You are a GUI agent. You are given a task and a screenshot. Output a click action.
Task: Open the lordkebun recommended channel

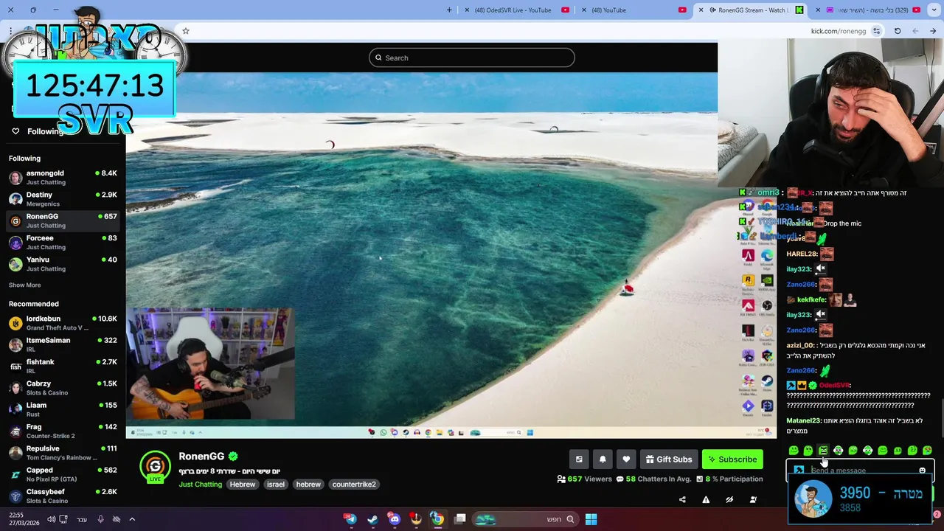click(63, 323)
